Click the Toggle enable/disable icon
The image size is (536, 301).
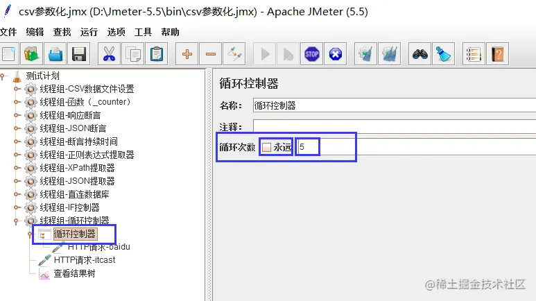click(234, 54)
